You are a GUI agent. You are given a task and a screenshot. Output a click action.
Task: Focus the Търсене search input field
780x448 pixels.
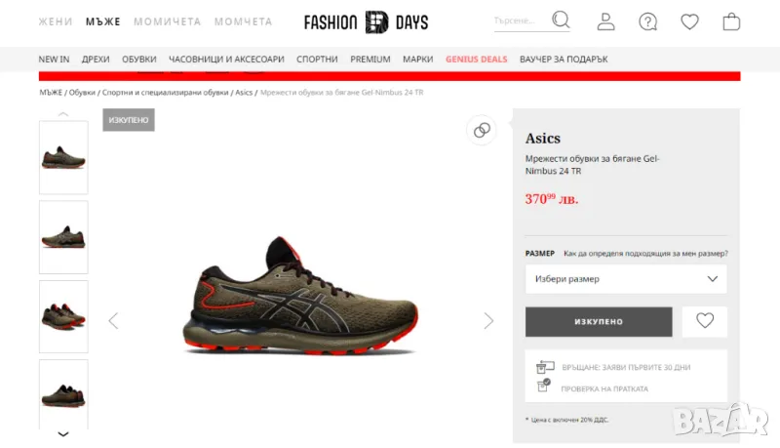pyautogui.click(x=522, y=20)
